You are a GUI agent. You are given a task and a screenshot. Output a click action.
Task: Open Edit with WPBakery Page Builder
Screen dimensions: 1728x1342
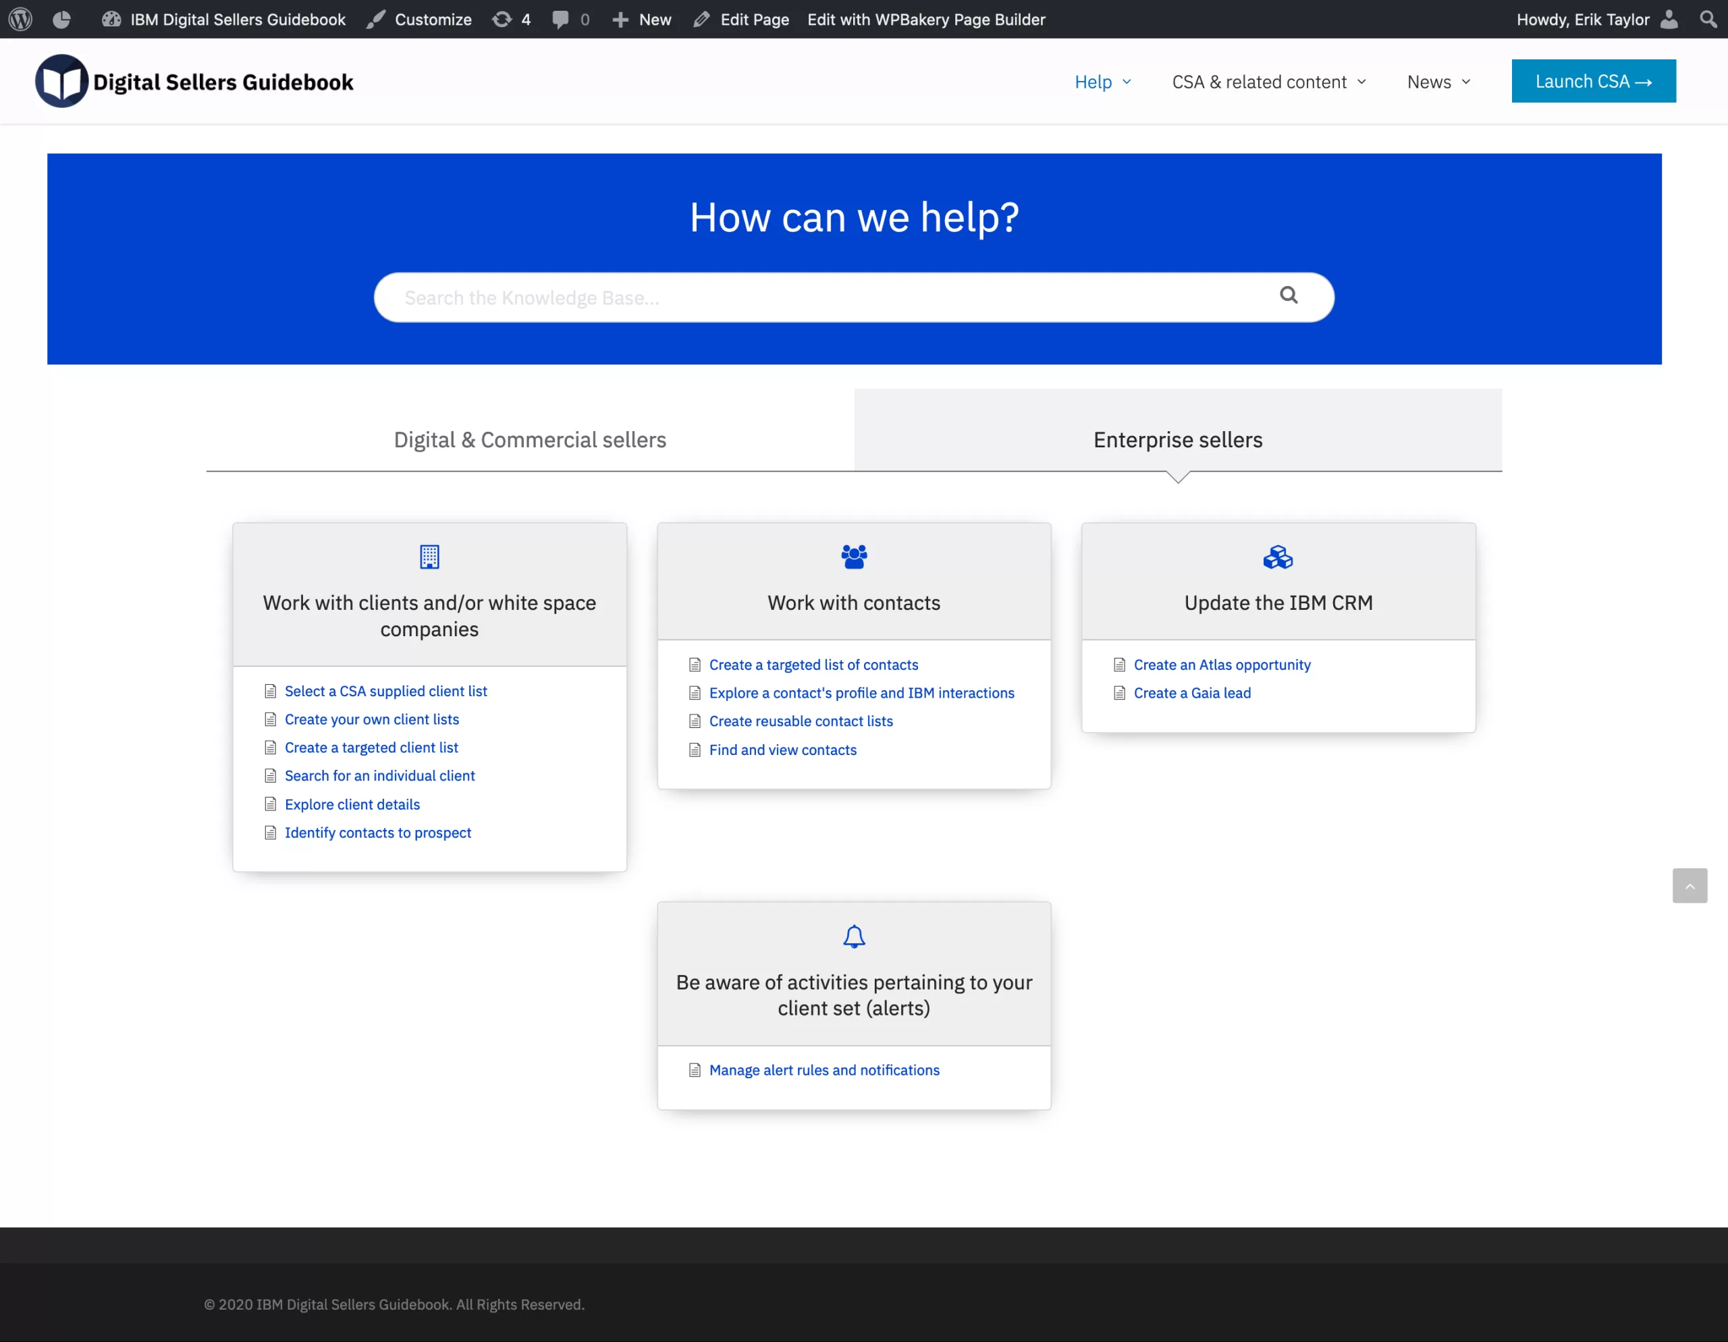coord(927,19)
